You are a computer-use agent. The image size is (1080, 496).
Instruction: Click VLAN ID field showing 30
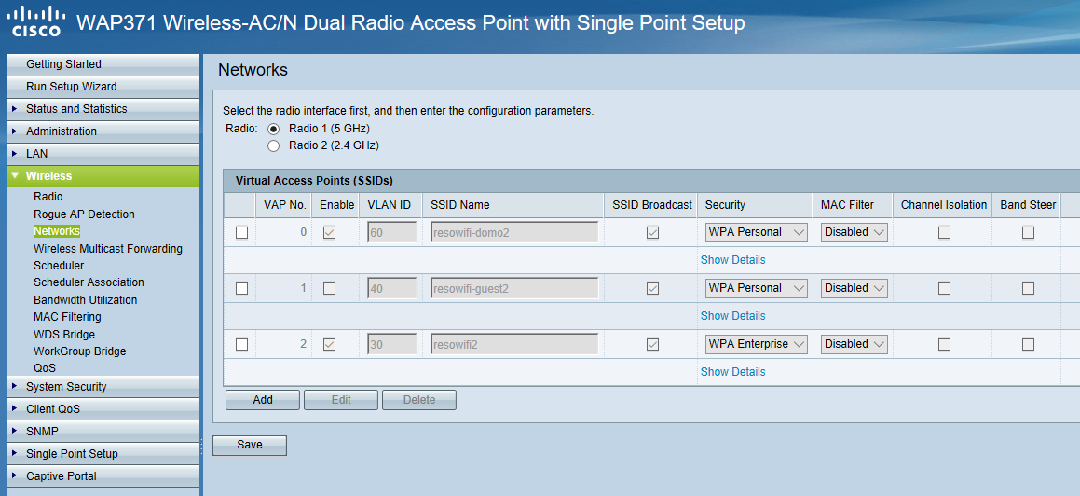pos(392,344)
